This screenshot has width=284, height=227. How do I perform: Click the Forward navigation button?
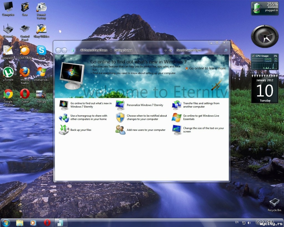pos(64,50)
